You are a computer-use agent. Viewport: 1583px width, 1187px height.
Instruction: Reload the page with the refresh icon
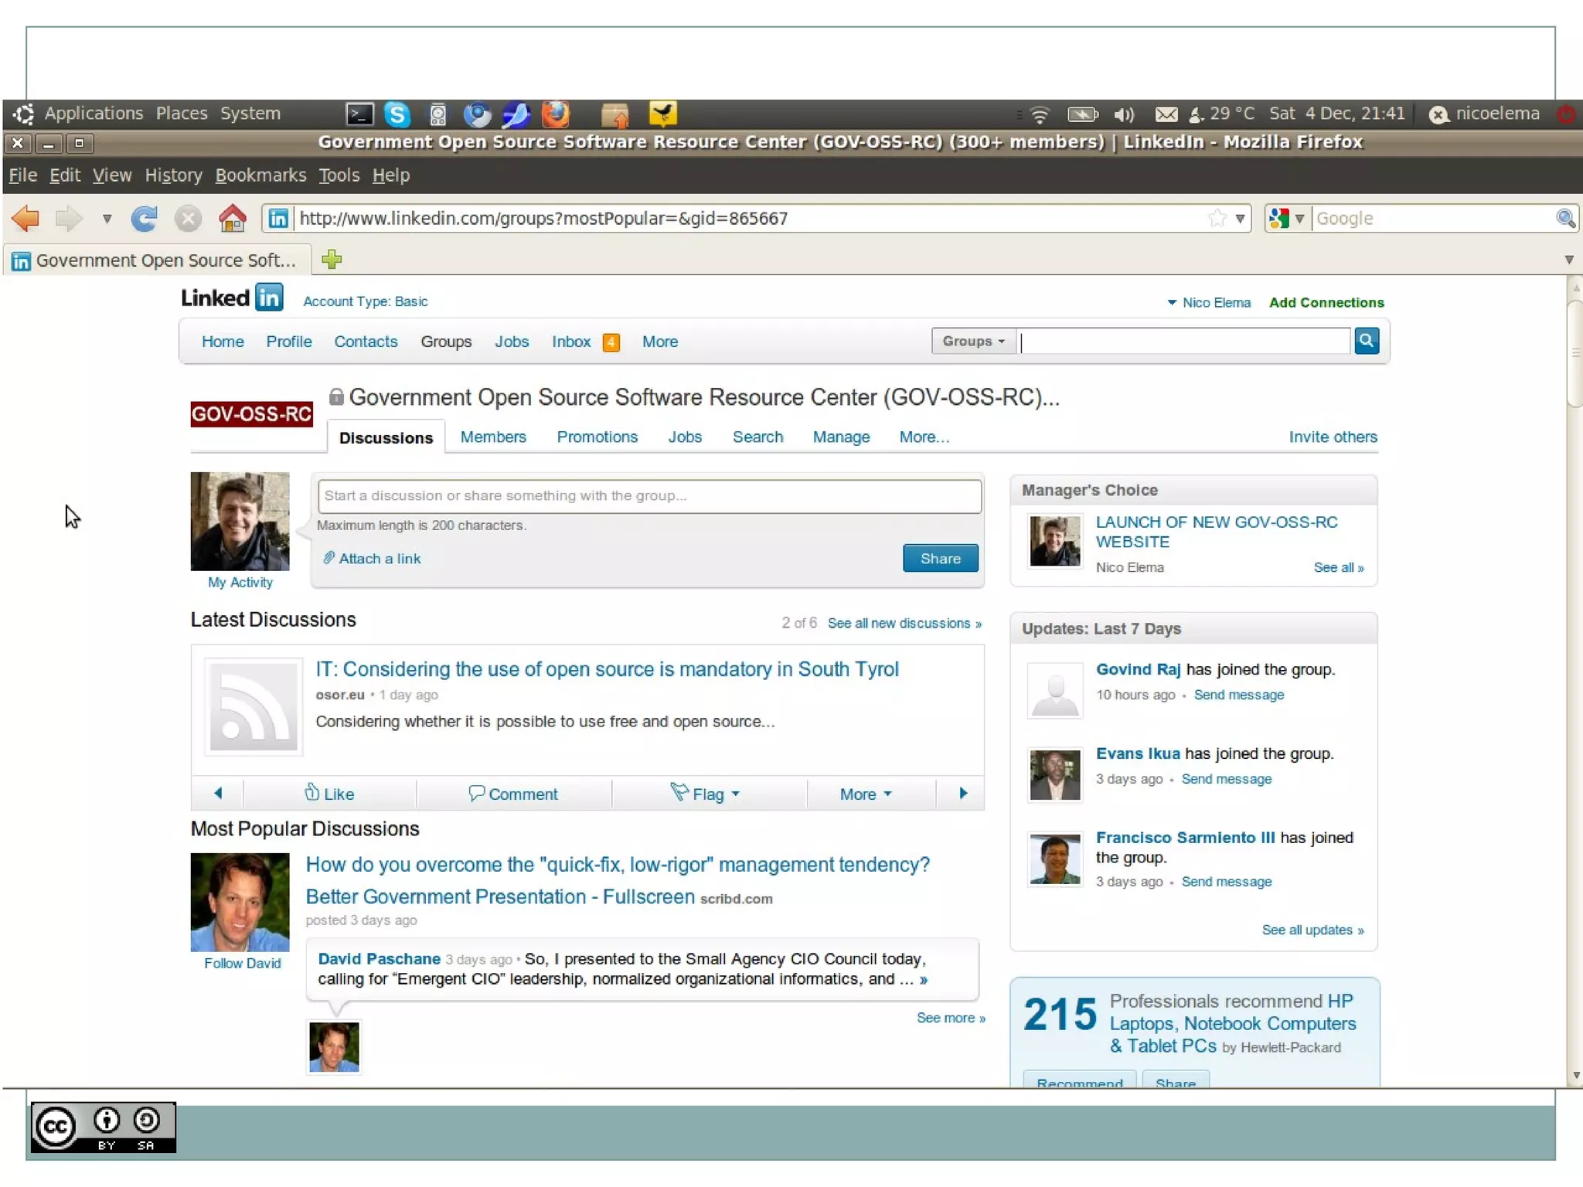(x=145, y=219)
